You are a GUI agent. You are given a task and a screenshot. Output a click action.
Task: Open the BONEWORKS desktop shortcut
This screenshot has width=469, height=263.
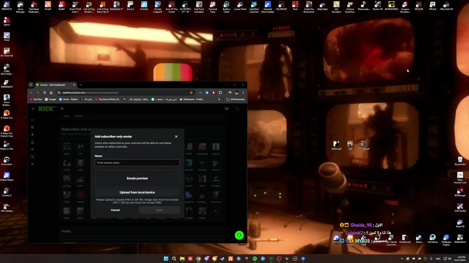(391, 6)
